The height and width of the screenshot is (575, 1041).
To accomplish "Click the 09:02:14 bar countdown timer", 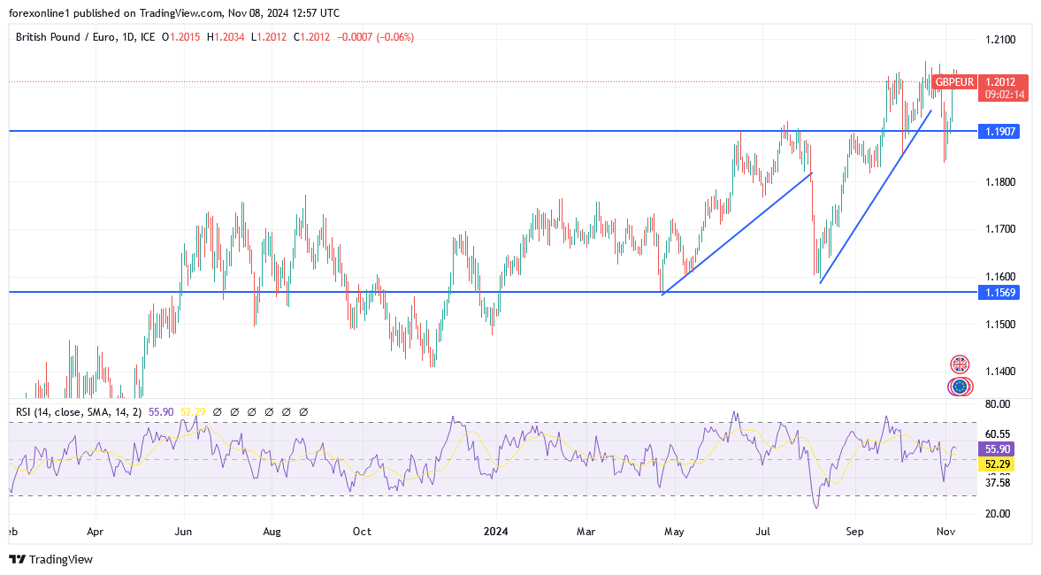I will point(1003,95).
